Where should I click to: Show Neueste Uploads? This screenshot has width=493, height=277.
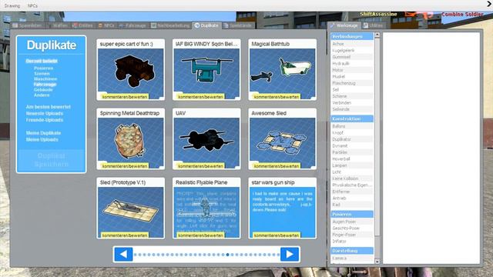coord(45,113)
